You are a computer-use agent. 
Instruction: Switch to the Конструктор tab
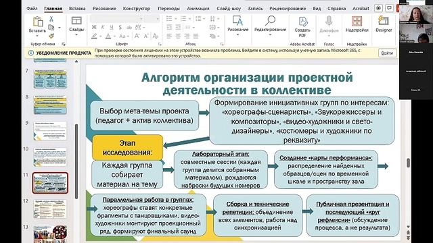point(137,9)
